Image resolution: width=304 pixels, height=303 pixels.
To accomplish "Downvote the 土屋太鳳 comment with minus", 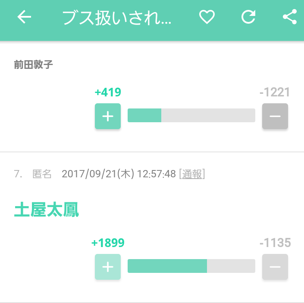I will tap(275, 267).
